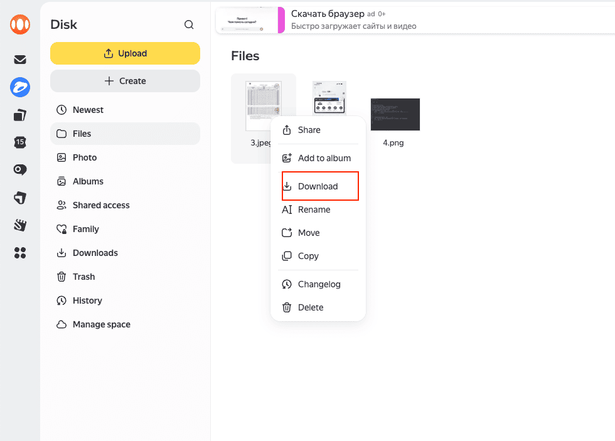The height and width of the screenshot is (441, 615).
Task: Open the Telemost icon in the sidebar
Action: click(x=20, y=198)
